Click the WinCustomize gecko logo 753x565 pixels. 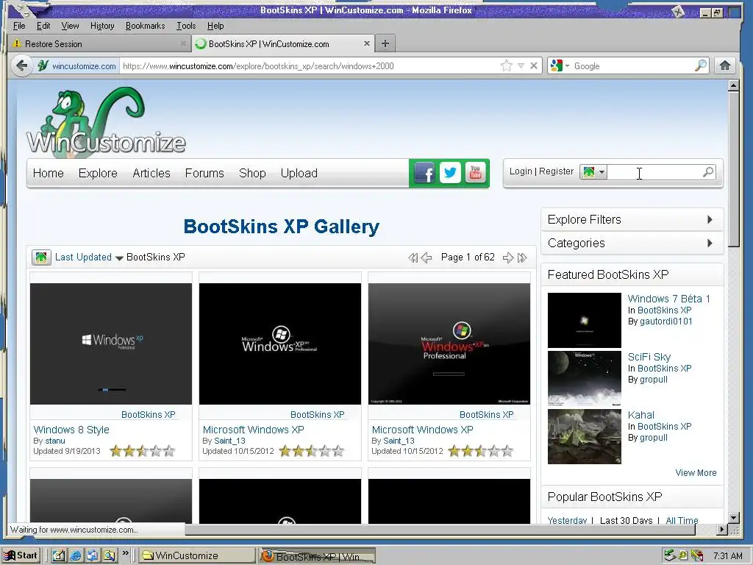[106, 122]
